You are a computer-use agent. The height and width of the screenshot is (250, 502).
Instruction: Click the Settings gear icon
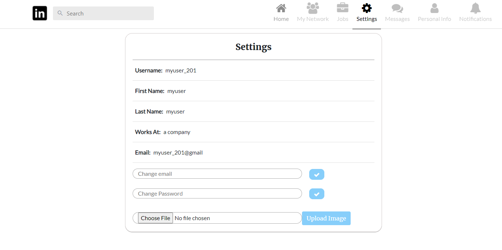[x=366, y=7]
